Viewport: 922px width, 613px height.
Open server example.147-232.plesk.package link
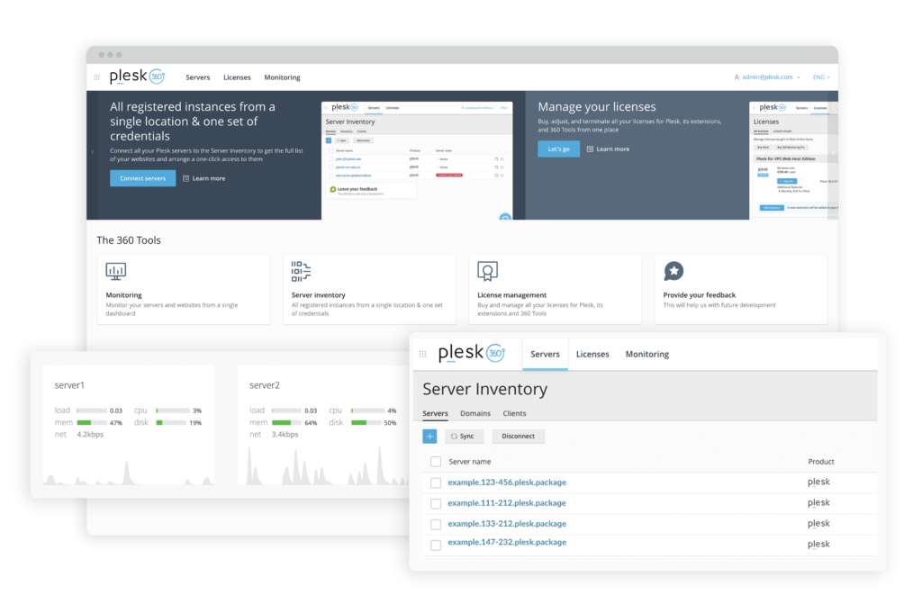tap(507, 542)
